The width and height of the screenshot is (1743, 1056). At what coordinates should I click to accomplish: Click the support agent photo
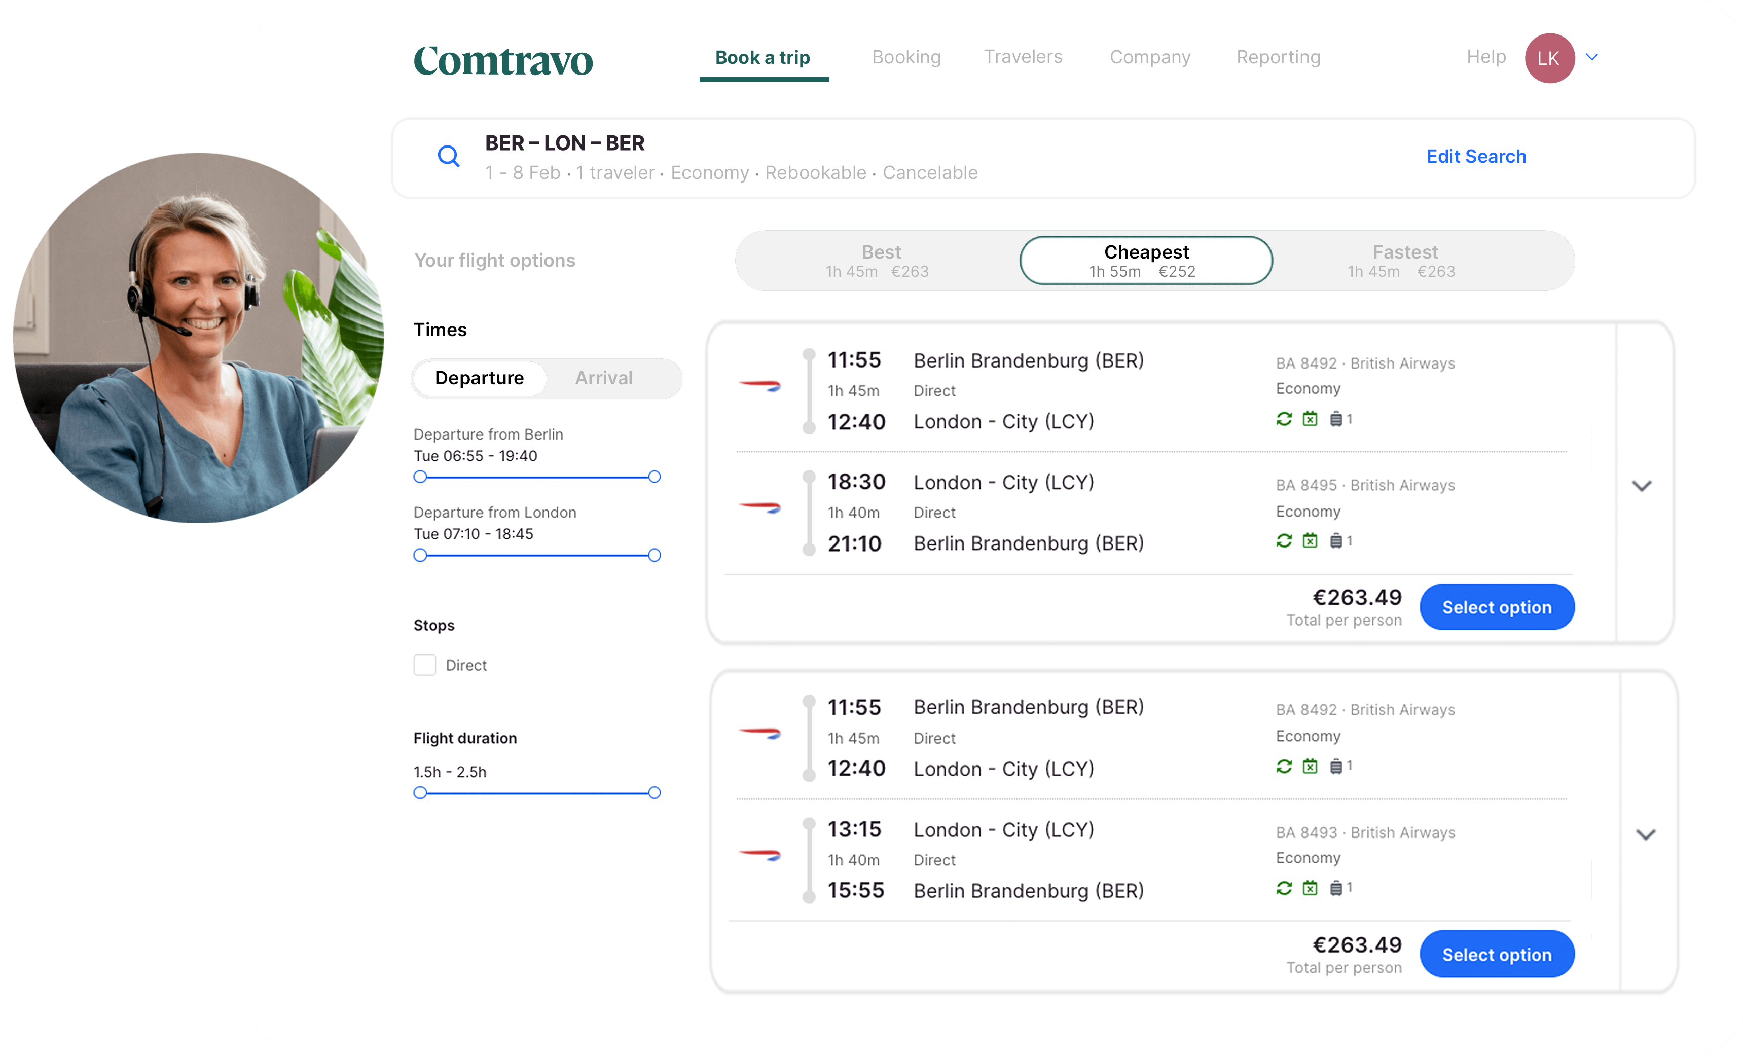tap(198, 338)
